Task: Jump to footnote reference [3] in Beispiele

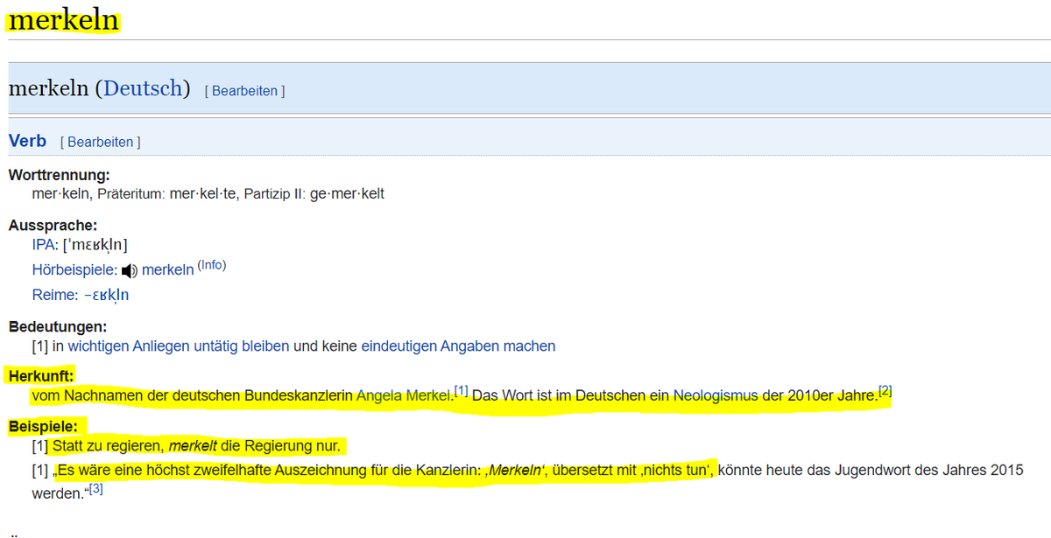Action: click(x=96, y=490)
